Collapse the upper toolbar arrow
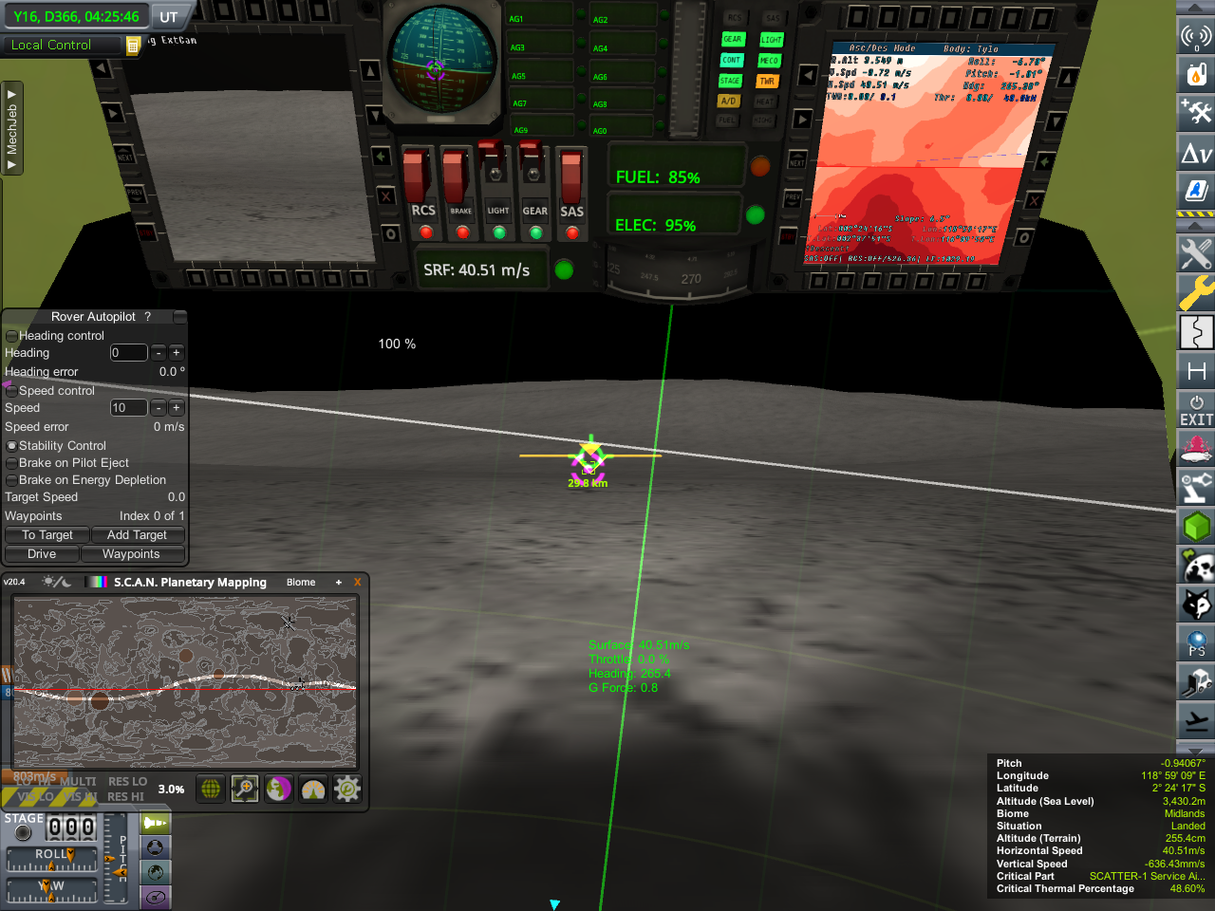The width and height of the screenshot is (1215, 911). coord(1196,8)
